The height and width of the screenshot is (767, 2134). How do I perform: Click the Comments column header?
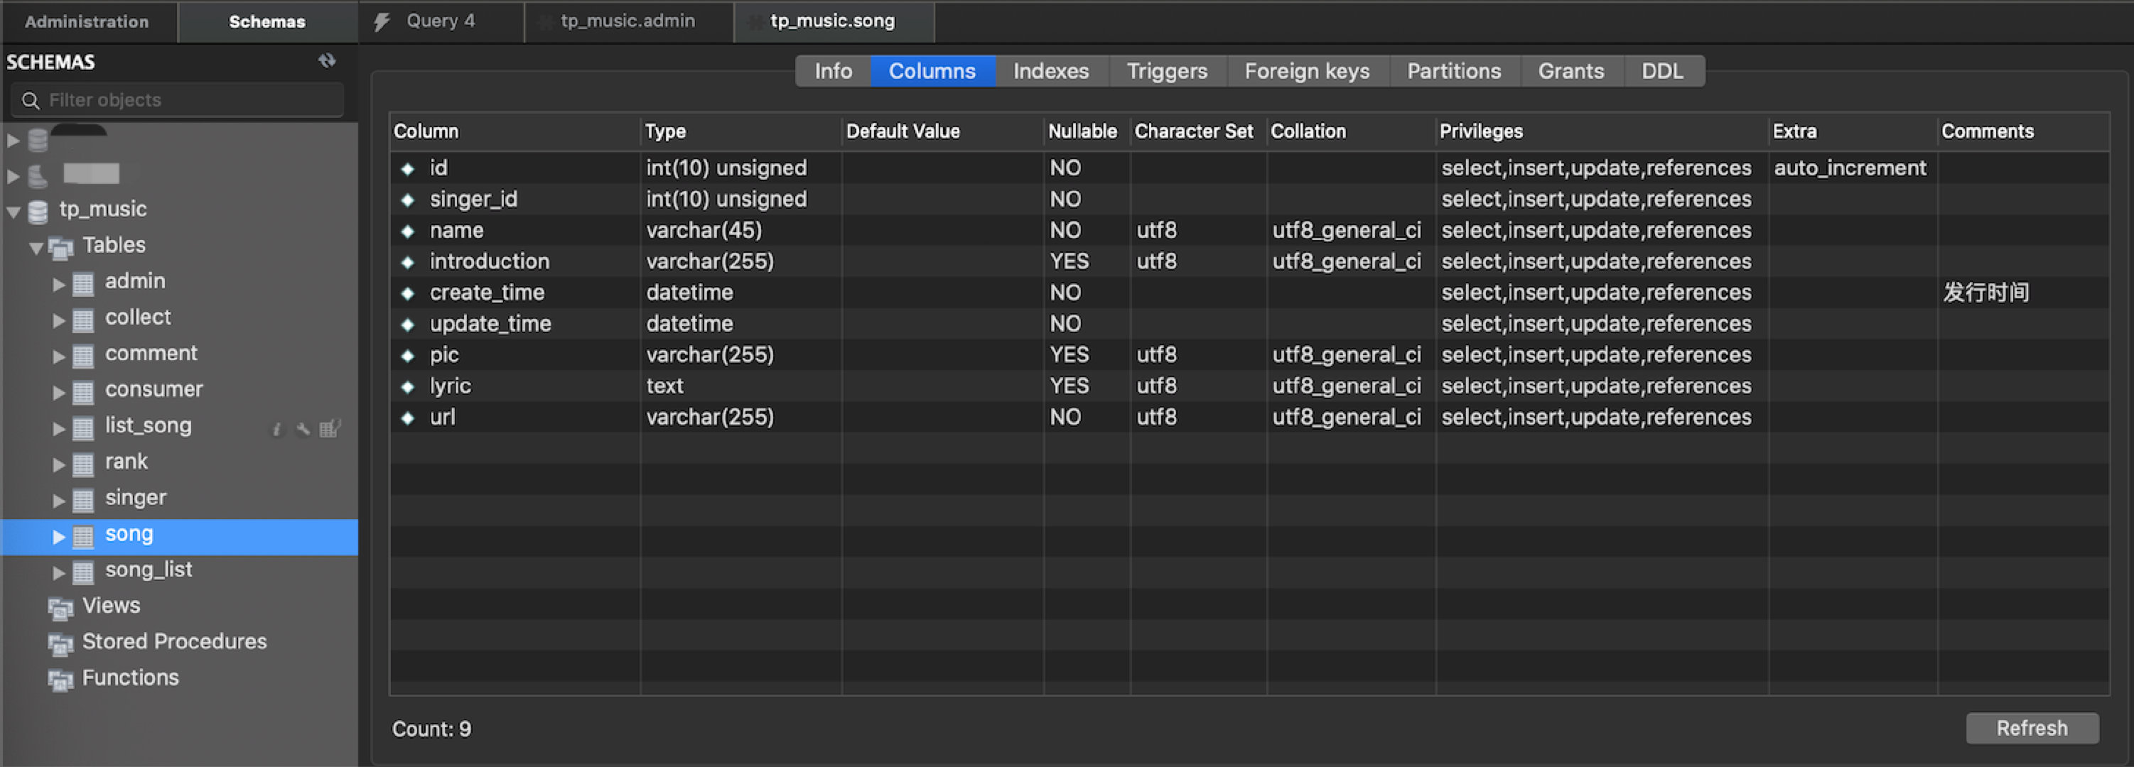point(2022,131)
